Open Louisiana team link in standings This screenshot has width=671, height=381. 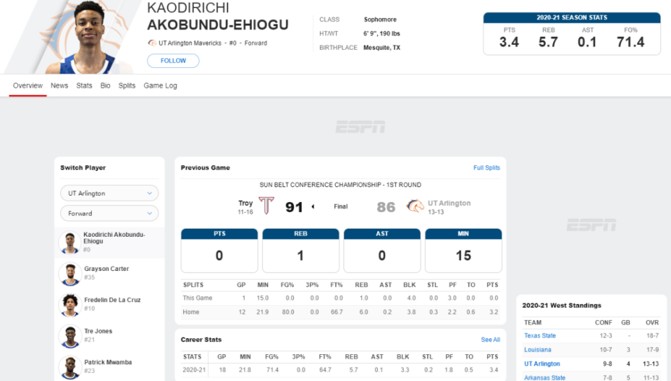pyautogui.click(x=537, y=349)
